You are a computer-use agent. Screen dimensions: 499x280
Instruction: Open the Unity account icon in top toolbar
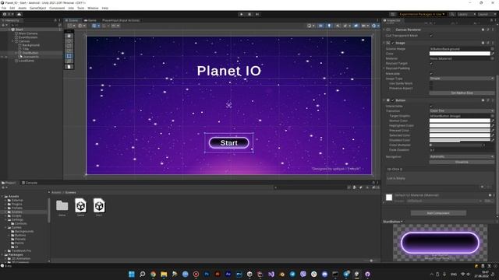(x=5, y=14)
